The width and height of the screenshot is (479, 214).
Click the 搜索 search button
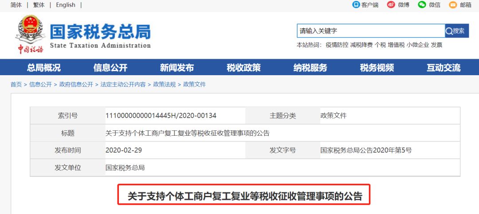tap(457, 31)
